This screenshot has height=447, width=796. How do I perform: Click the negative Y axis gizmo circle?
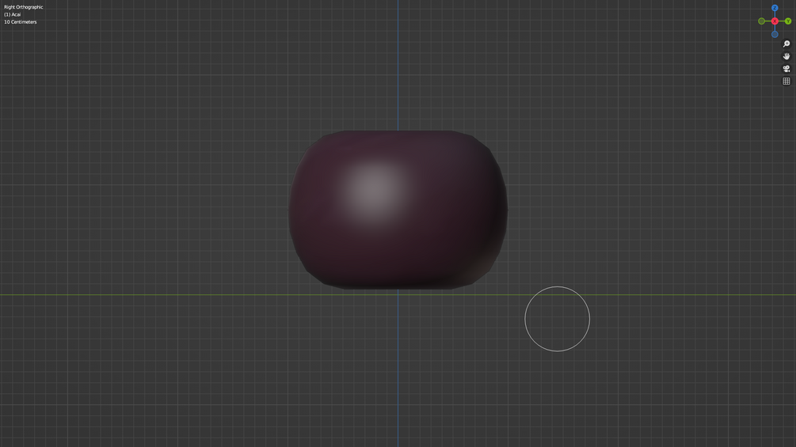click(761, 21)
